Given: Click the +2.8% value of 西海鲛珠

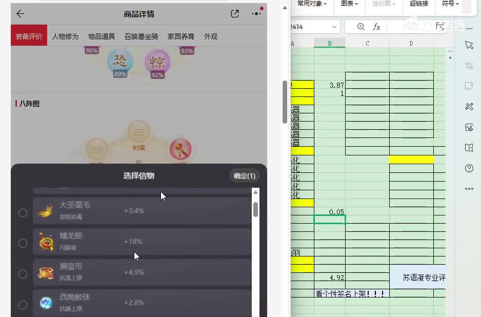Looking at the screenshot, I should coord(134,303).
